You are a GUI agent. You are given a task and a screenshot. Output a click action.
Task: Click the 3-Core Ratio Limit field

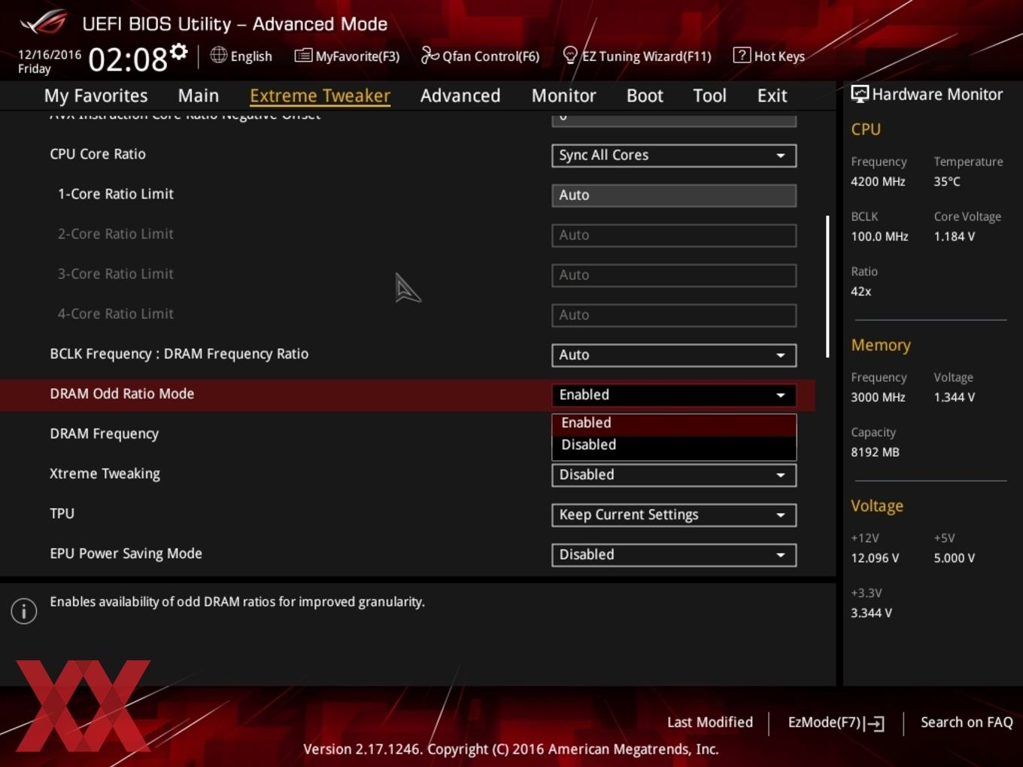point(674,274)
